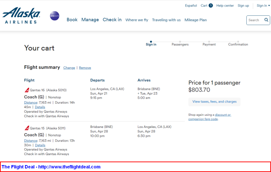This screenshot has width=271, height=172.
Task: Open the Book menu
Action: click(72, 20)
